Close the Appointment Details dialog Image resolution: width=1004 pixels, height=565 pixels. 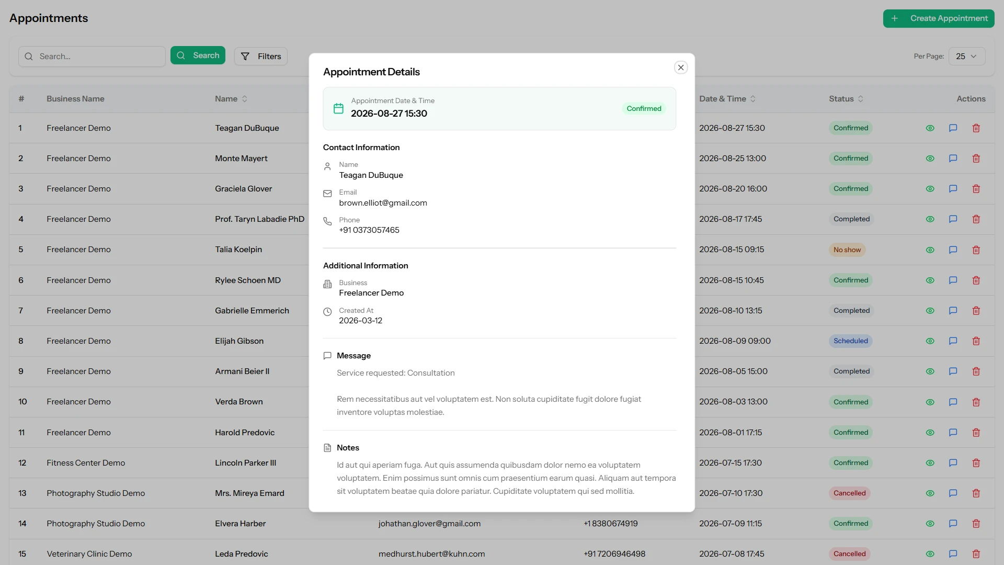click(x=681, y=67)
